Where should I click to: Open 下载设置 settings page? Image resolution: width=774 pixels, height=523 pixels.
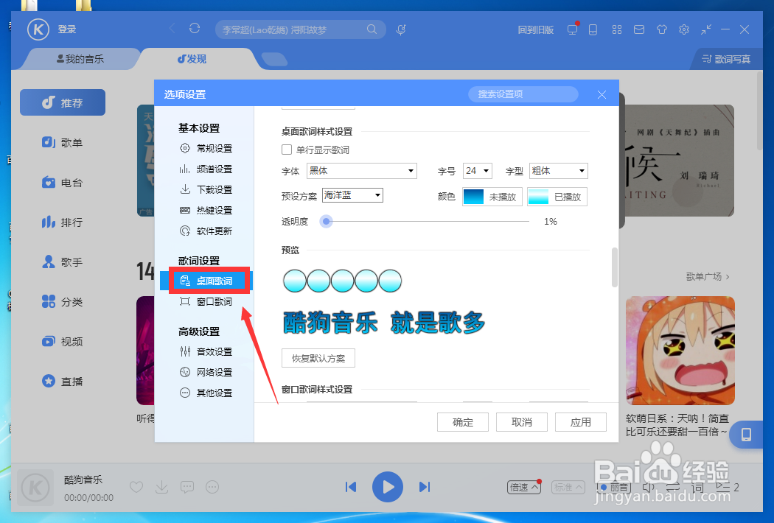(x=206, y=189)
